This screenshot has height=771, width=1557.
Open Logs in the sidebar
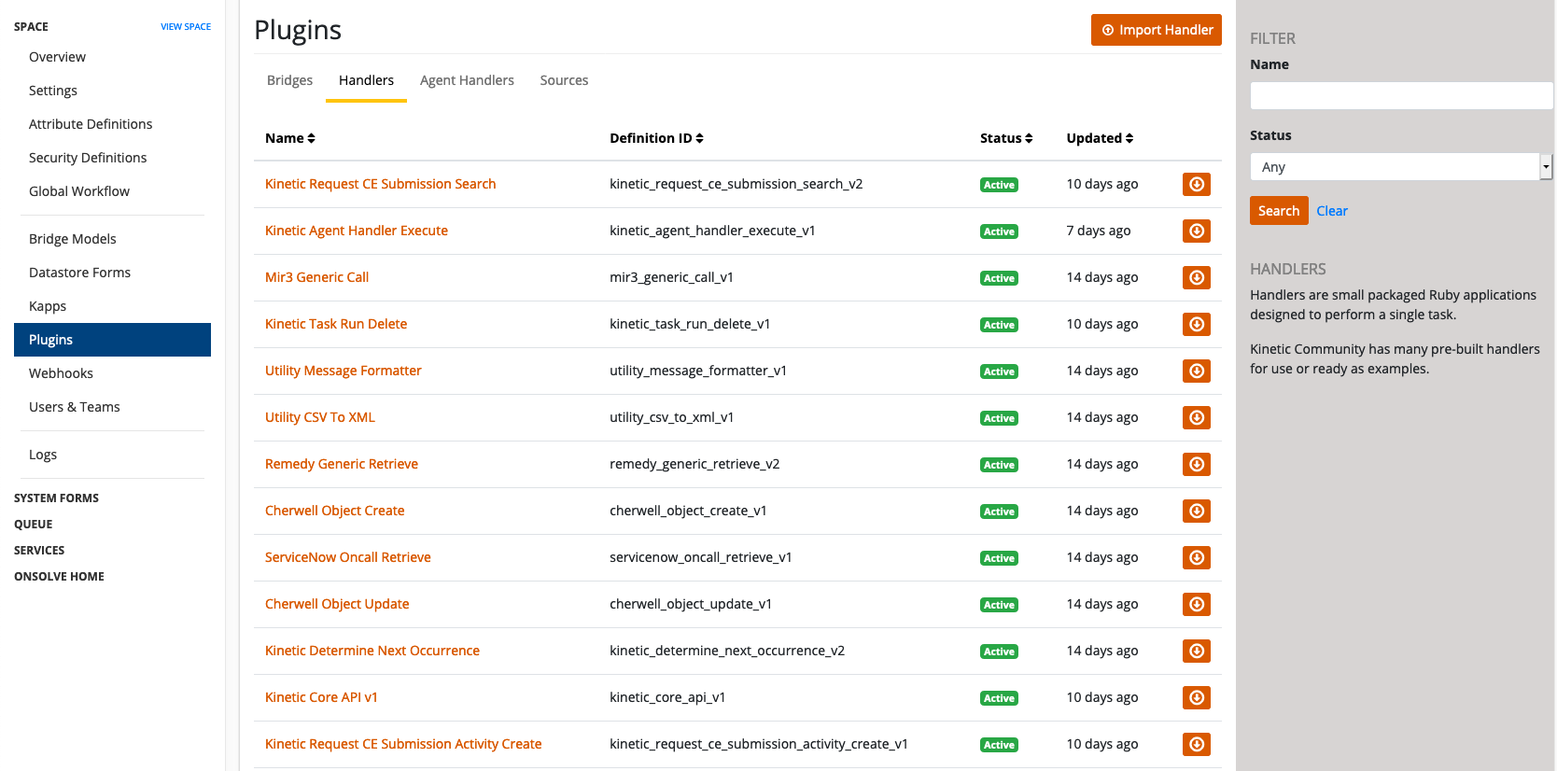point(43,455)
